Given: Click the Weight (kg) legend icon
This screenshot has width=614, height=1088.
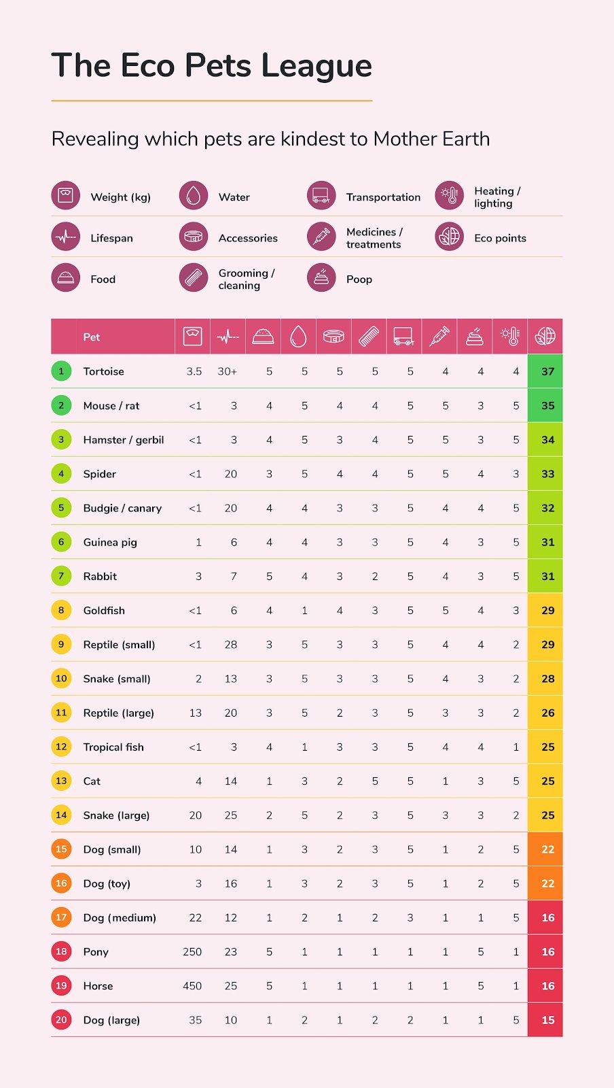Looking at the screenshot, I should (66, 196).
